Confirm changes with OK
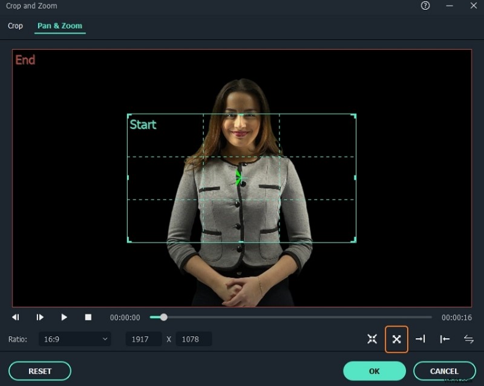This screenshot has width=484, height=386. (x=374, y=371)
